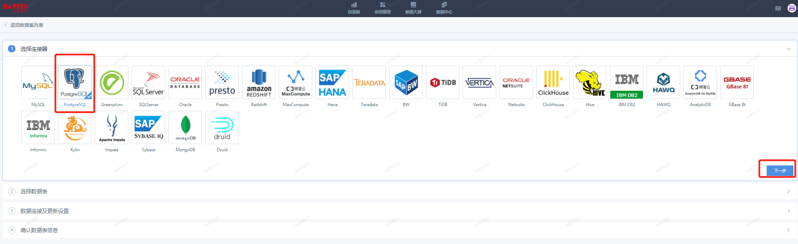Open the user avatar menu
The image size is (798, 244).
pyautogui.click(x=792, y=8)
